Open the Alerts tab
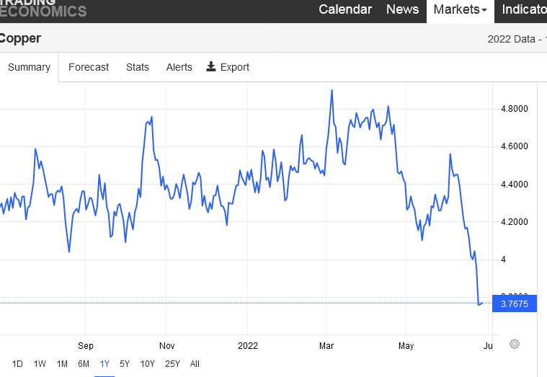This screenshot has height=377, width=547. (179, 67)
